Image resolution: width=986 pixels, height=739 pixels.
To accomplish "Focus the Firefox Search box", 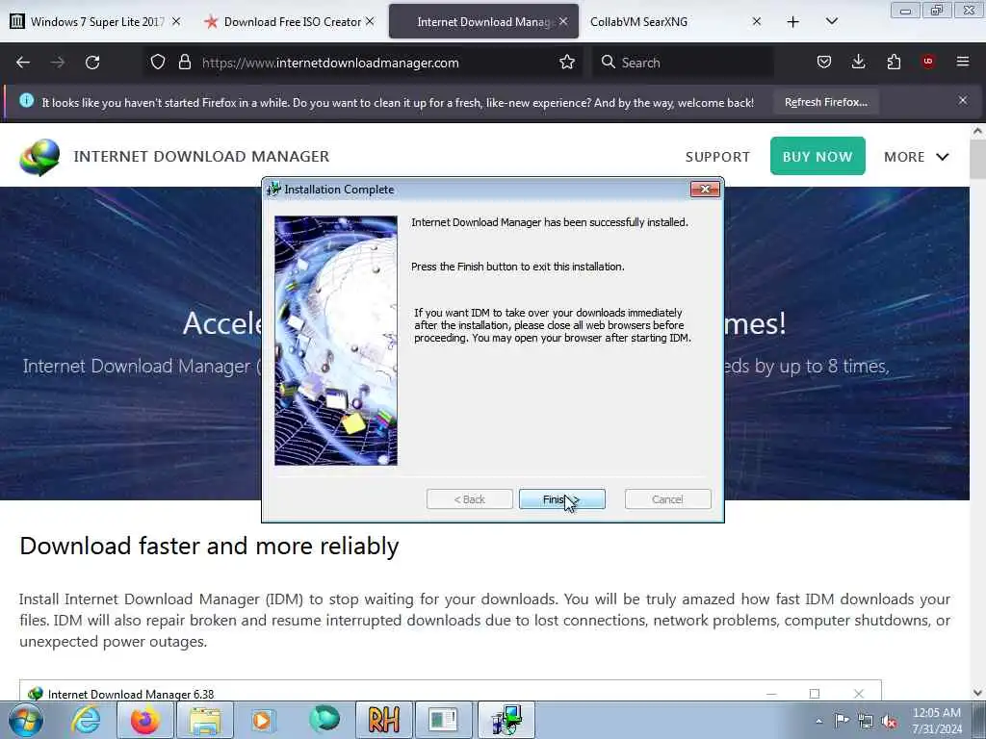I will click(683, 63).
